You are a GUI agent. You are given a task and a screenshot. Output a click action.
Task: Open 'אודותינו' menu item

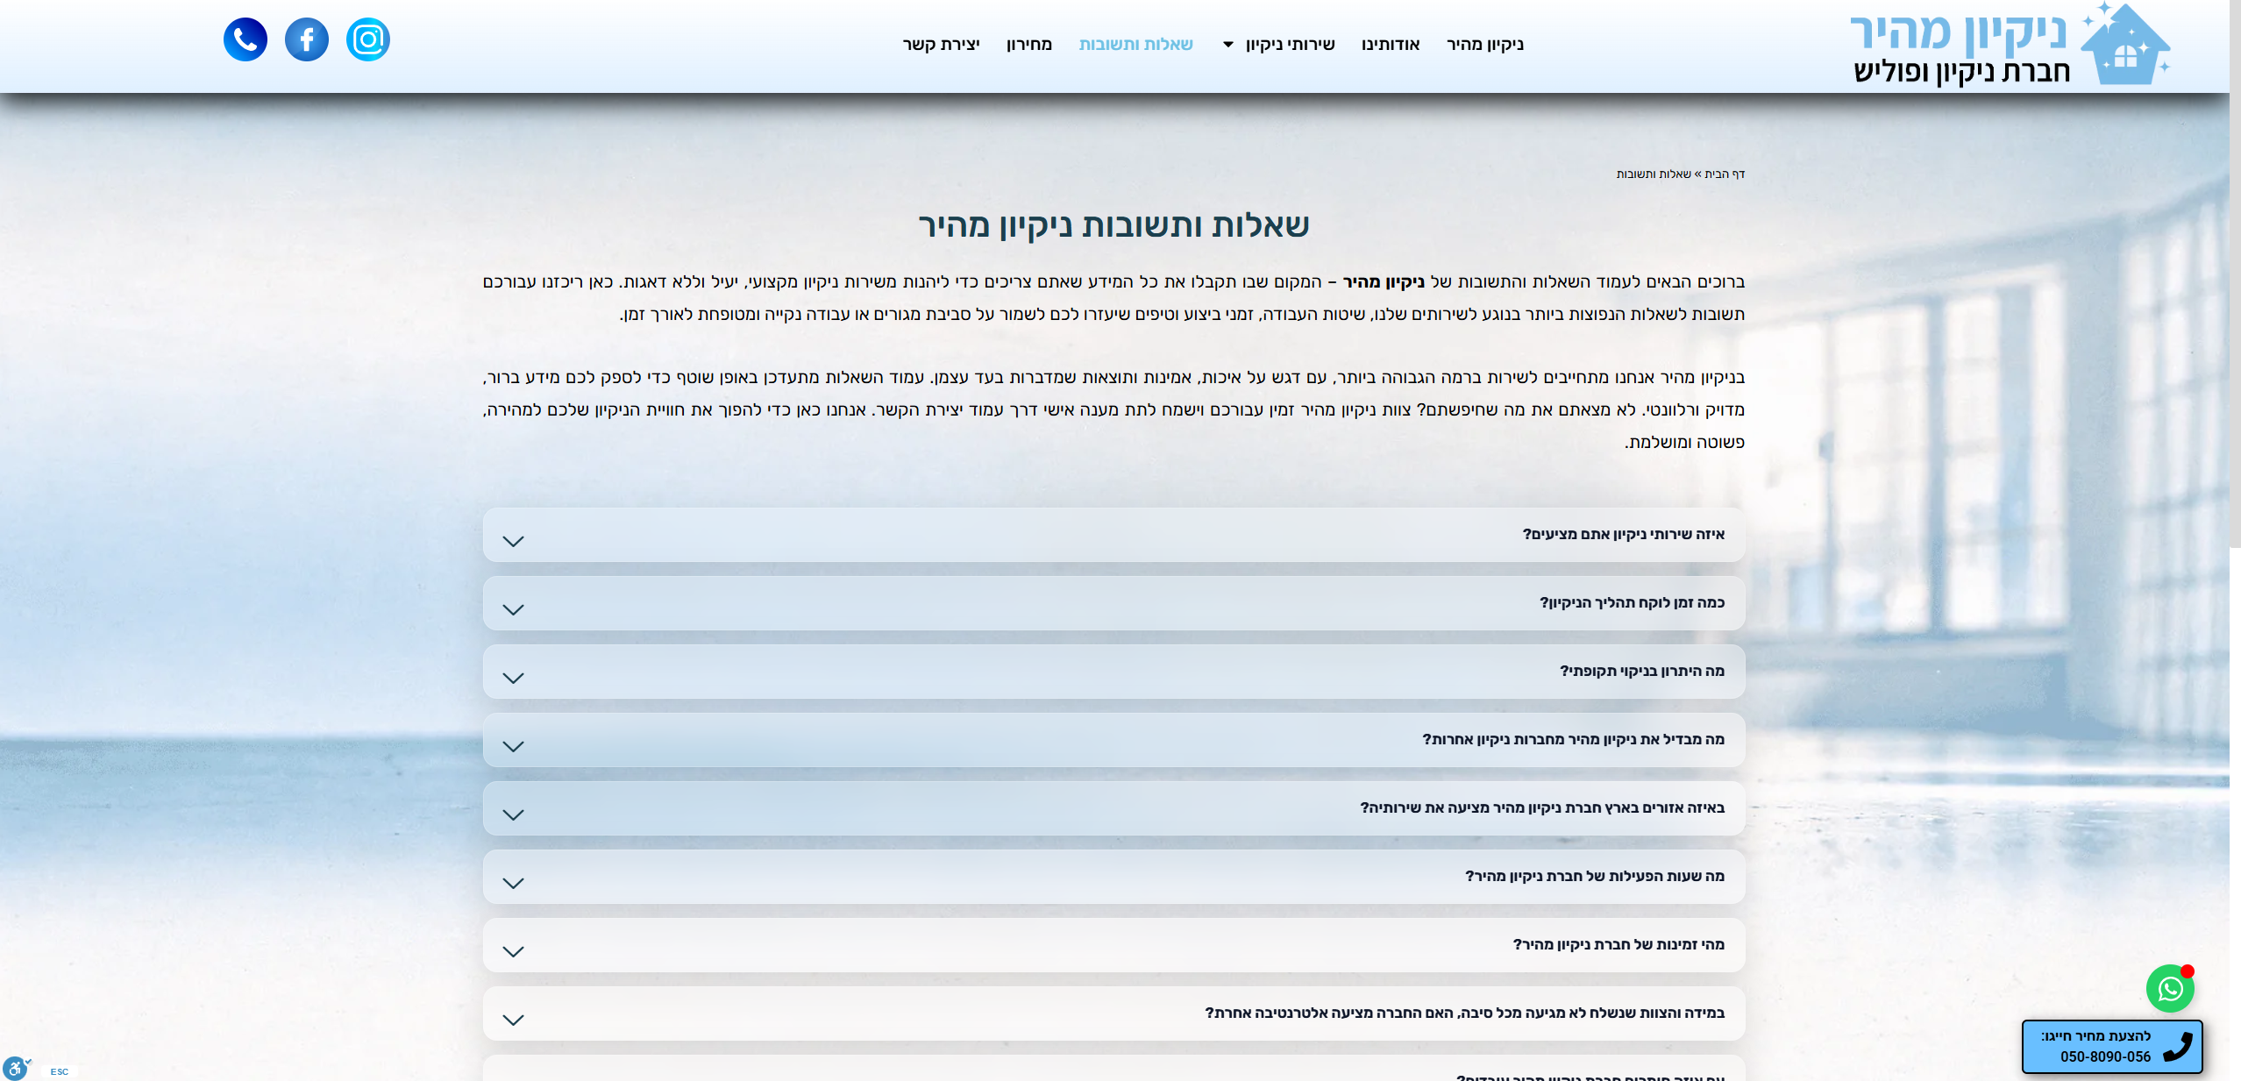[1390, 45]
